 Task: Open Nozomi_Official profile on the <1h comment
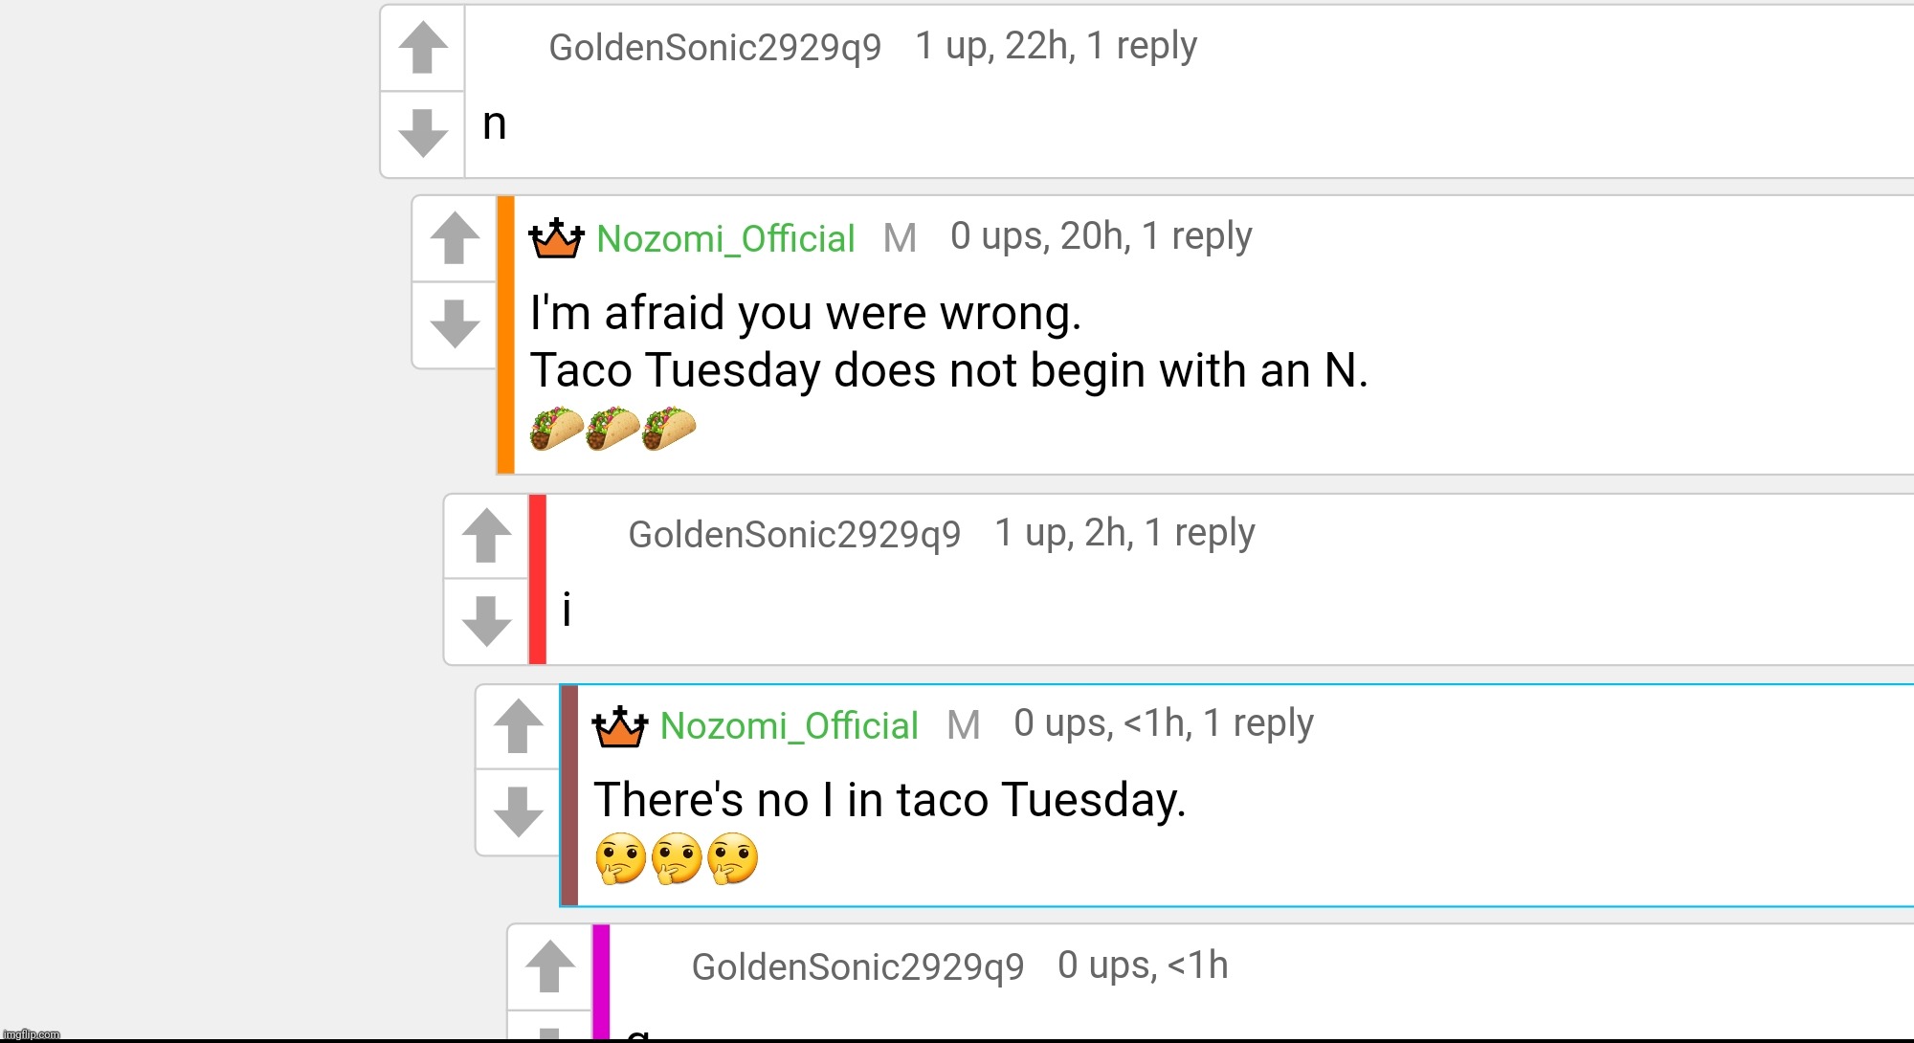pyautogui.click(x=790, y=725)
